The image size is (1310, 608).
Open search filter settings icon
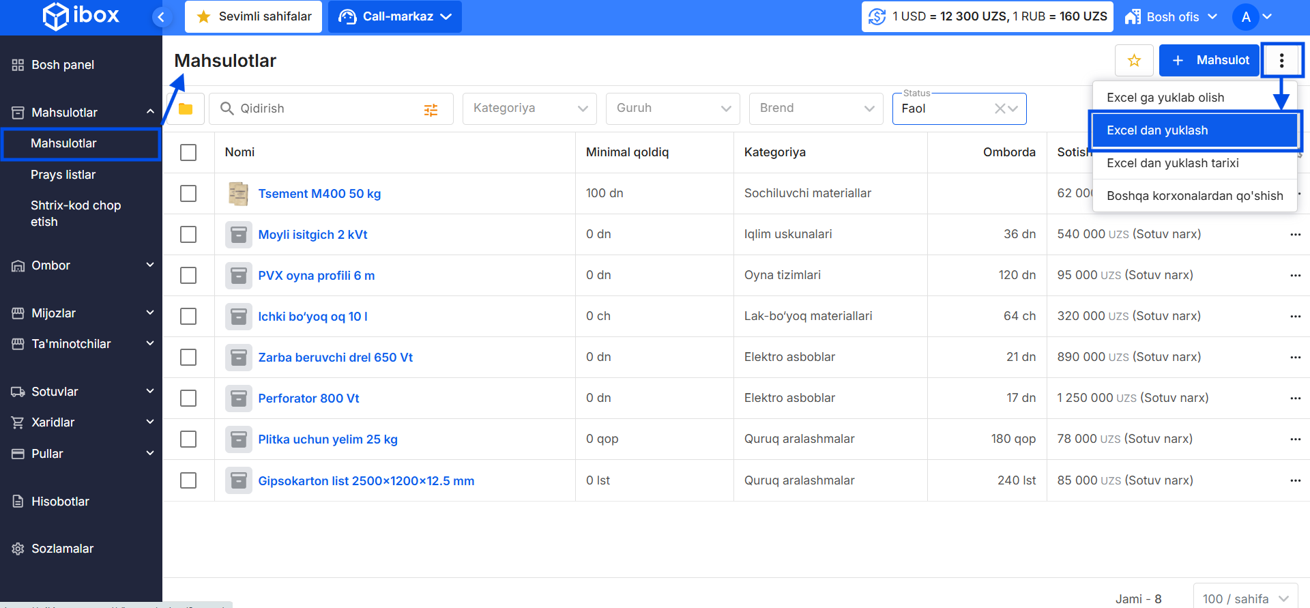431,110
